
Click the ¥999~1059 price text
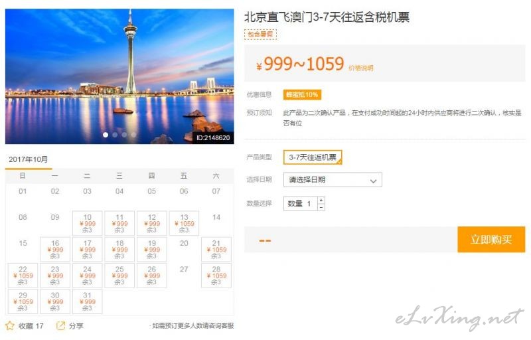click(x=300, y=64)
